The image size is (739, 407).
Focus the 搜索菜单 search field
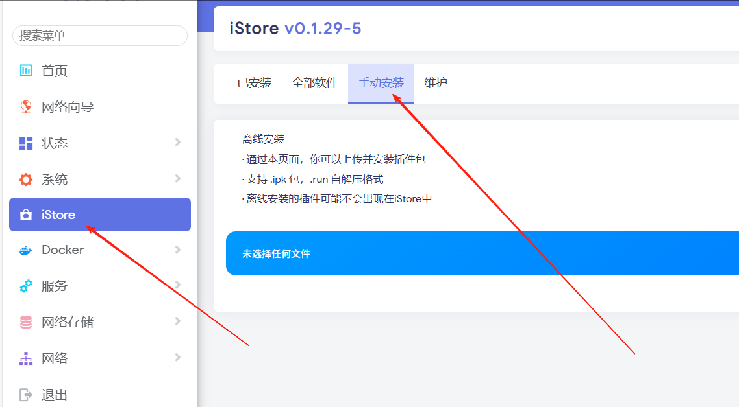click(x=100, y=36)
